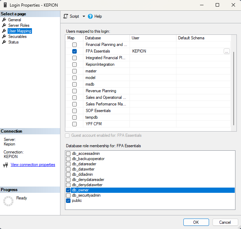Toggle the public role checkbox
The width and height of the screenshot is (241, 229).
coord(68,201)
